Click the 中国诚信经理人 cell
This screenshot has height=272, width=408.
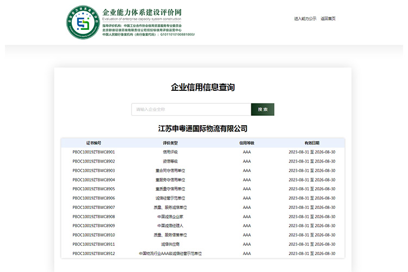coord(170,226)
